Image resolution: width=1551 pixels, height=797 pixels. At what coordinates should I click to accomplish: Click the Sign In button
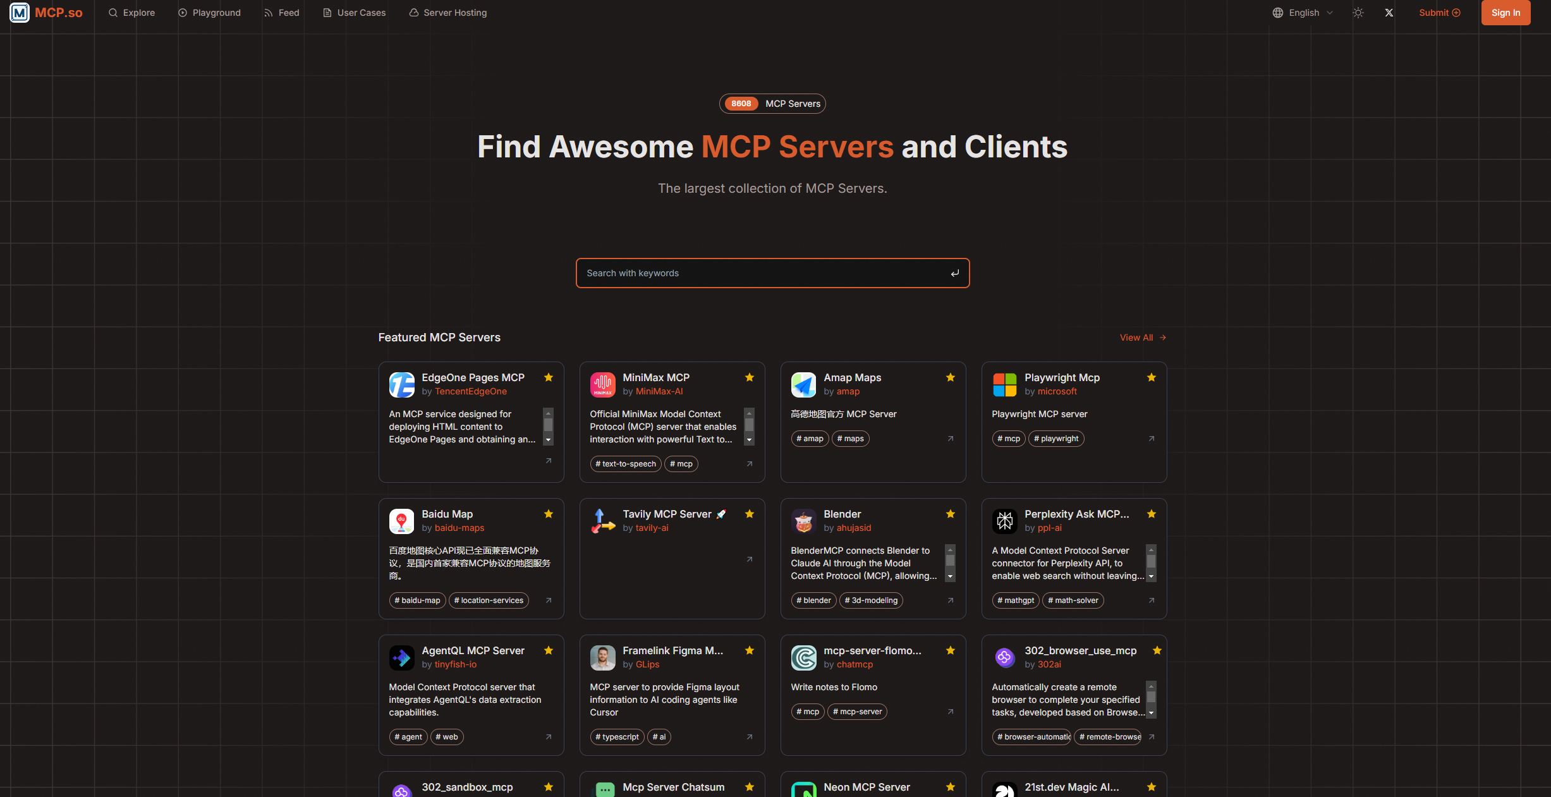pos(1505,13)
